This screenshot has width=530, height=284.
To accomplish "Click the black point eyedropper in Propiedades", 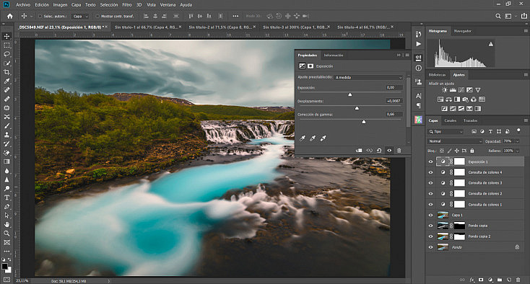I will (x=303, y=138).
